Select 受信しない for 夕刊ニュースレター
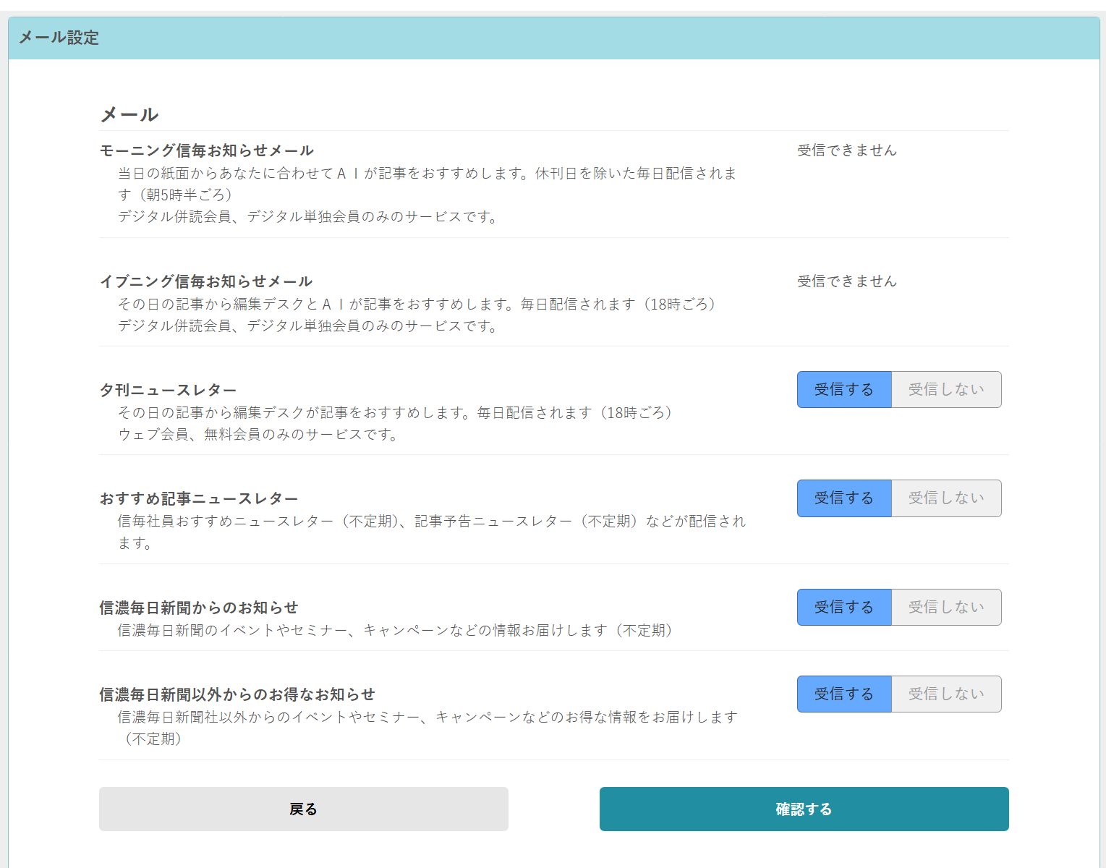 tap(946, 389)
